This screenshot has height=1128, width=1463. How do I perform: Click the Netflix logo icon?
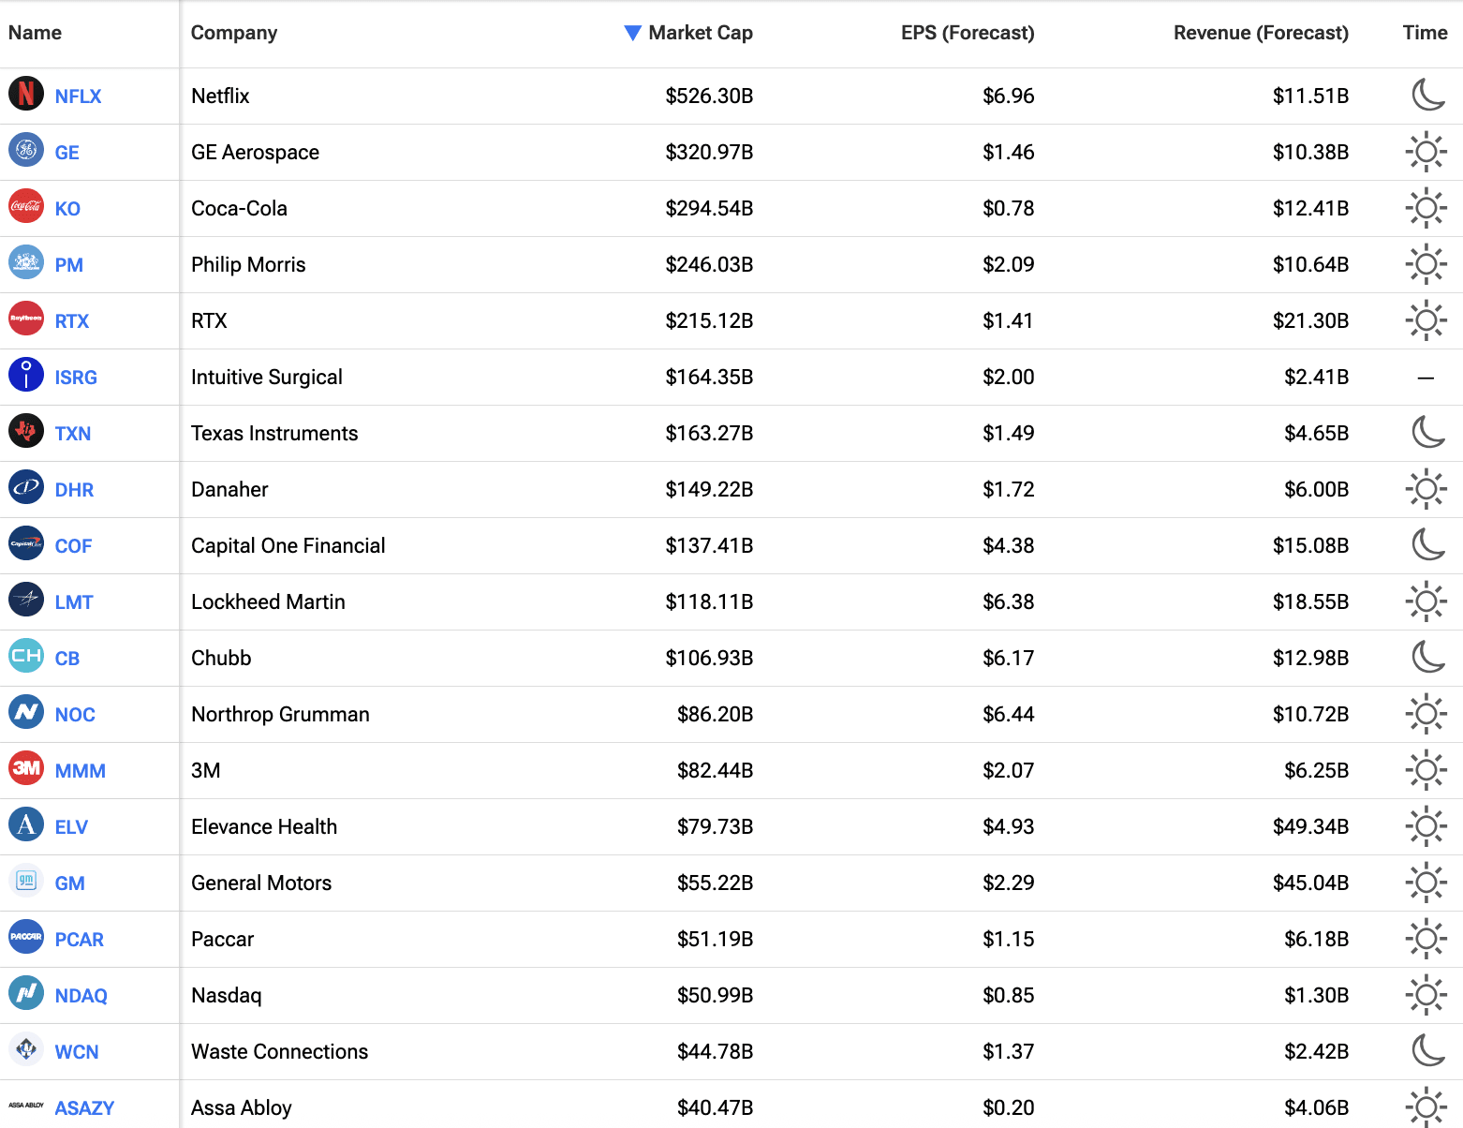26,94
